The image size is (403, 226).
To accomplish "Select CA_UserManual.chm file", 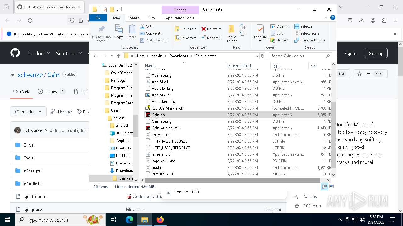I will click(169, 108).
